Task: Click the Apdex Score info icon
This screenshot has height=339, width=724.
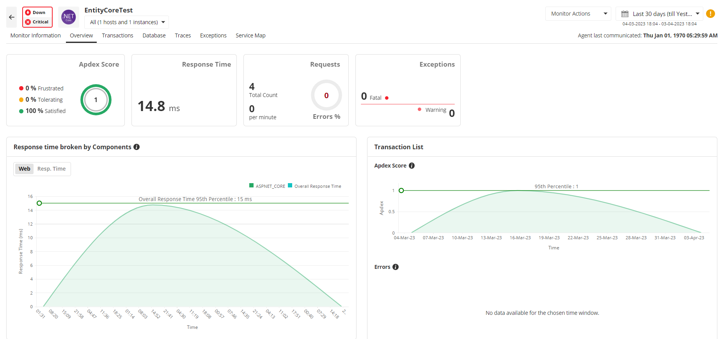Action: pos(412,166)
